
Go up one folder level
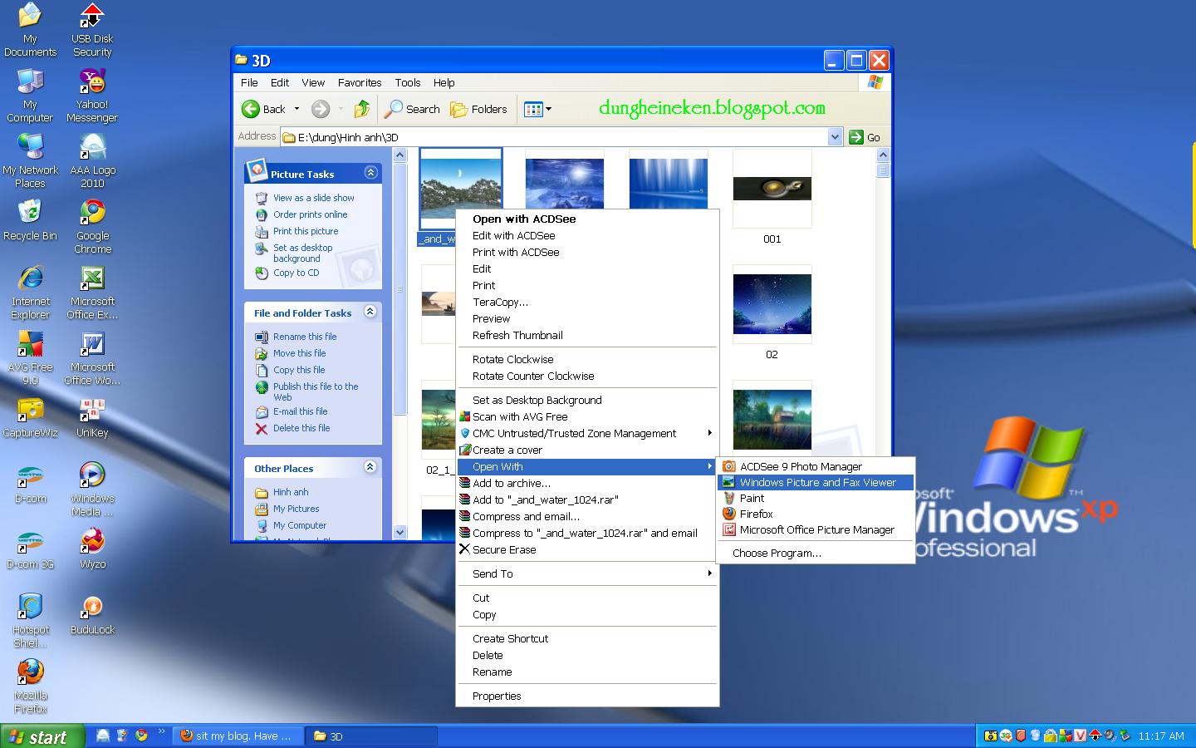click(x=361, y=109)
